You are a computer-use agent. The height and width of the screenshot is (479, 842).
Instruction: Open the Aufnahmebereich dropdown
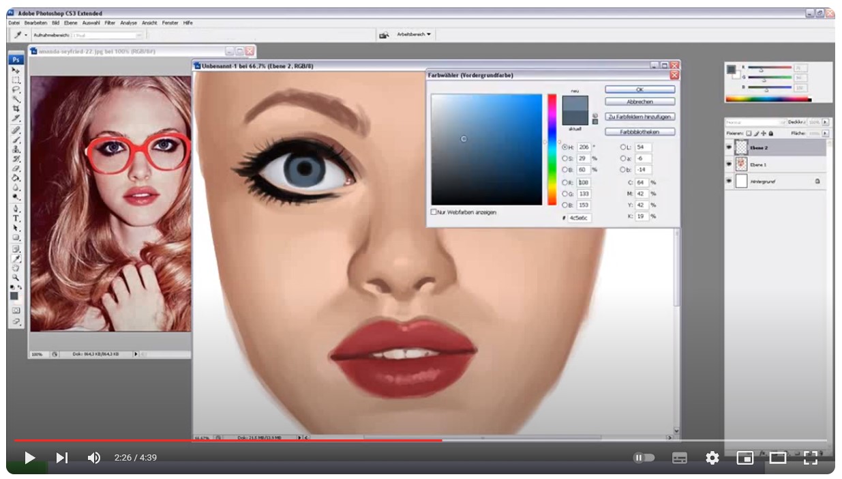108,35
